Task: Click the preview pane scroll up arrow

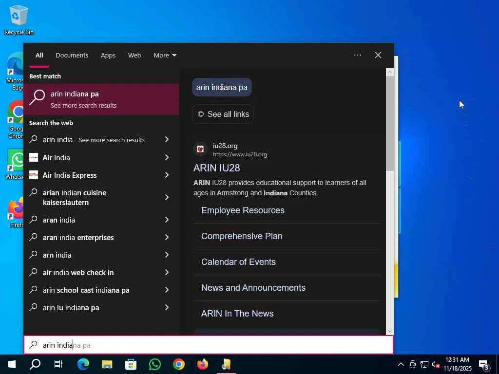Action: [390, 72]
